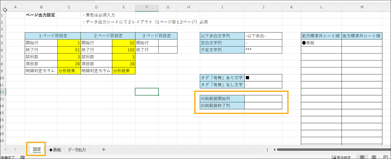Click the 空白文字列 label cell
This screenshot has width=391, height=159.
[x=222, y=43]
